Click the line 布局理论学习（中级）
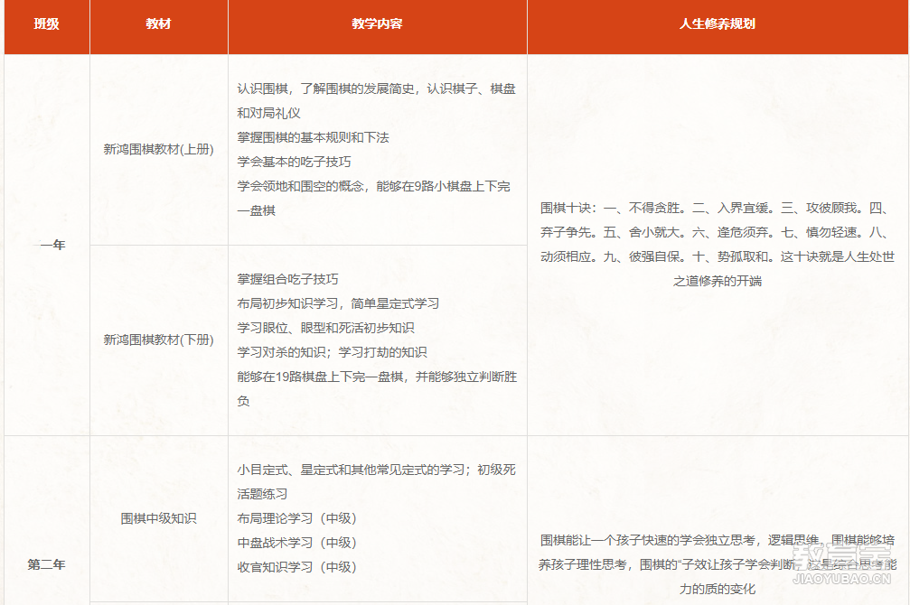Image resolution: width=910 pixels, height=605 pixels. pos(296,518)
